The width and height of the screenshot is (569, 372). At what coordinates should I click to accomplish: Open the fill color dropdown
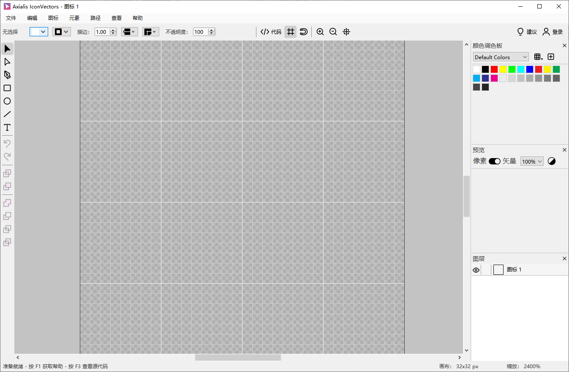[39, 32]
